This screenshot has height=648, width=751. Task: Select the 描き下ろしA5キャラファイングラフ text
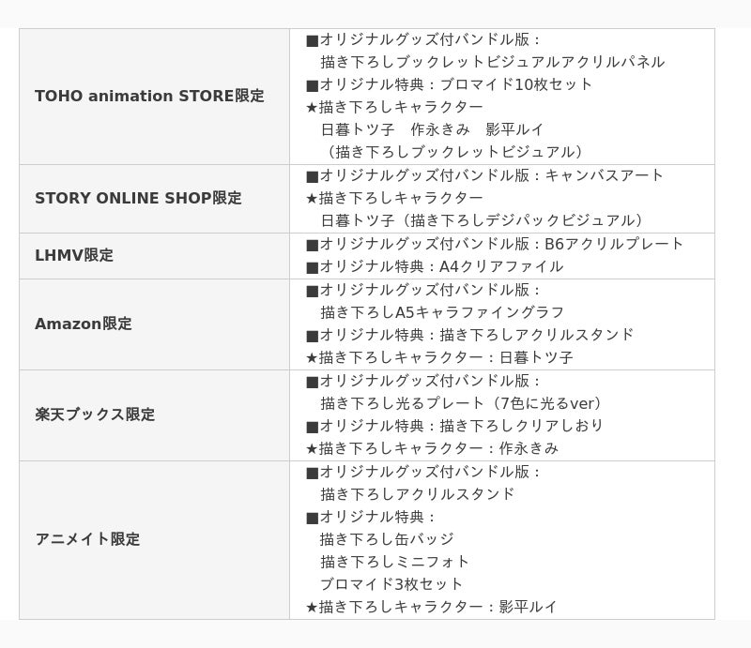(x=442, y=312)
